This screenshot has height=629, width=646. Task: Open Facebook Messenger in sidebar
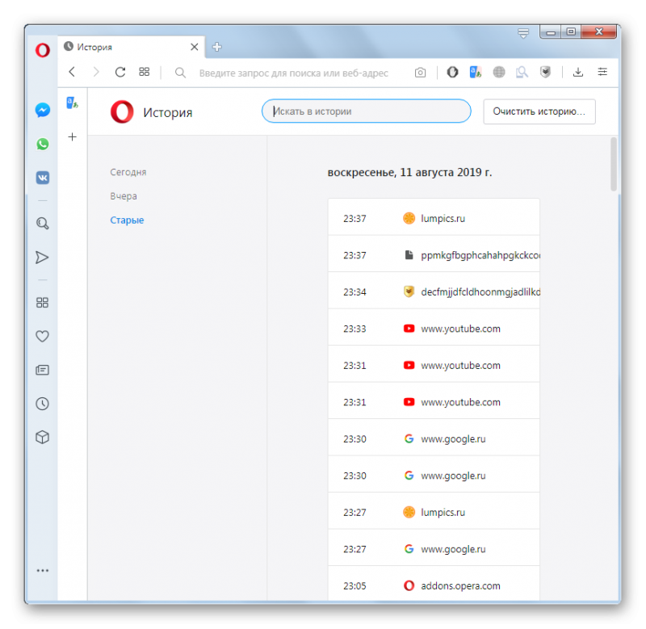pyautogui.click(x=43, y=110)
